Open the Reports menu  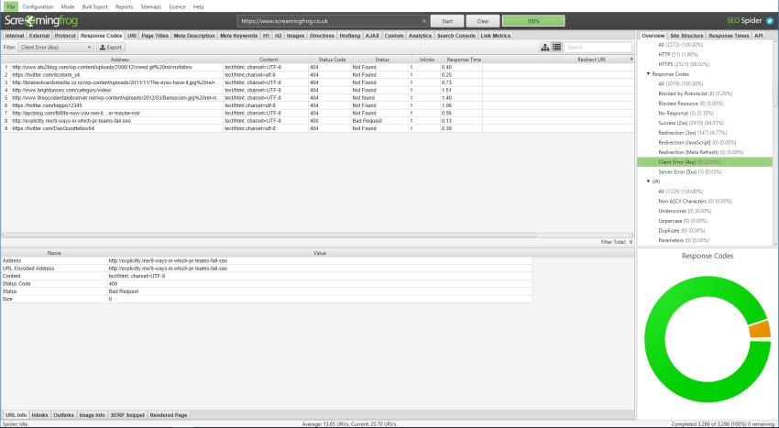(124, 7)
